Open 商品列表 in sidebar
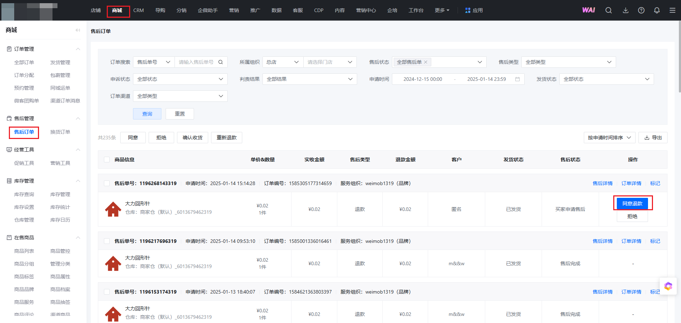The width and height of the screenshot is (681, 323). click(x=24, y=251)
